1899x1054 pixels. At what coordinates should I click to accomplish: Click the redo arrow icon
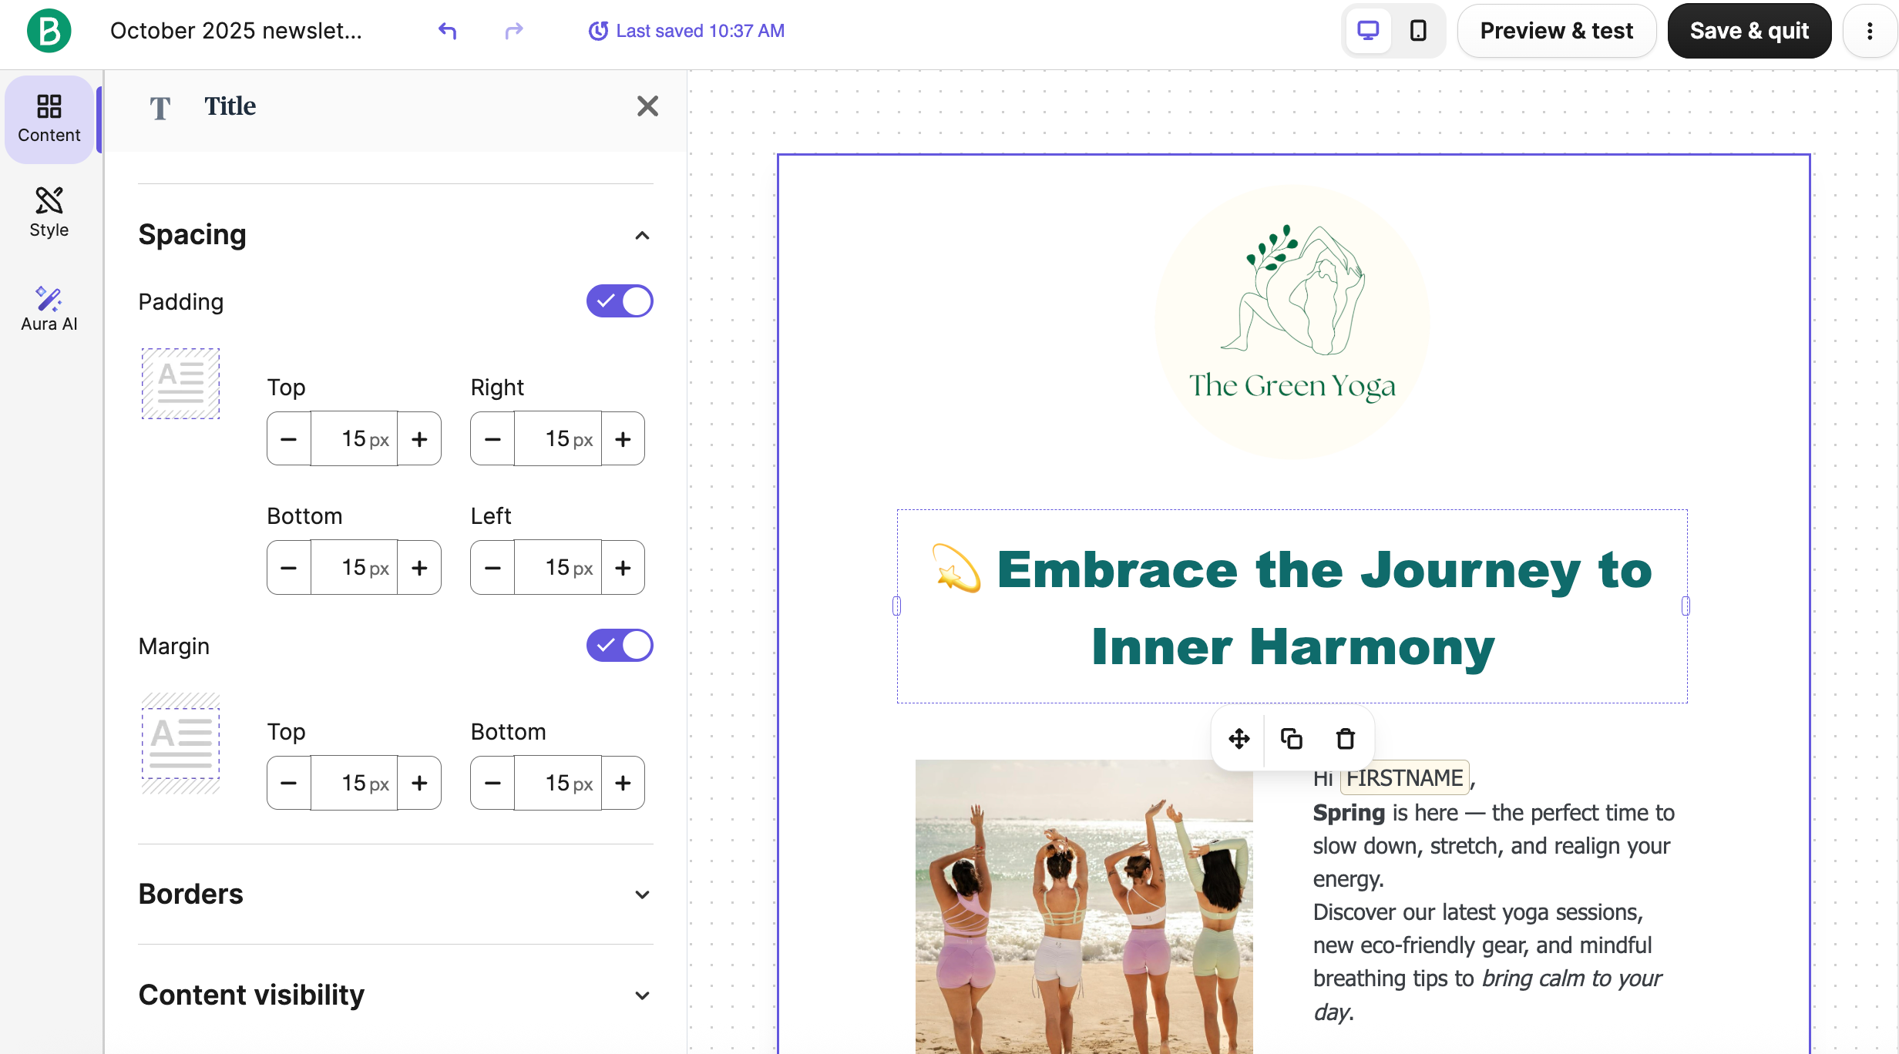[514, 31]
